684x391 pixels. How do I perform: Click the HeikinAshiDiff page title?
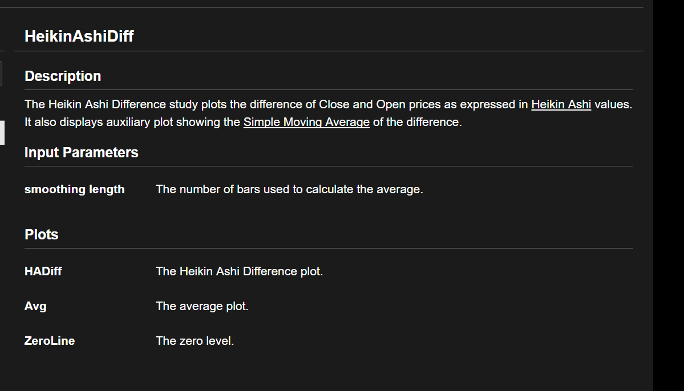(x=79, y=36)
